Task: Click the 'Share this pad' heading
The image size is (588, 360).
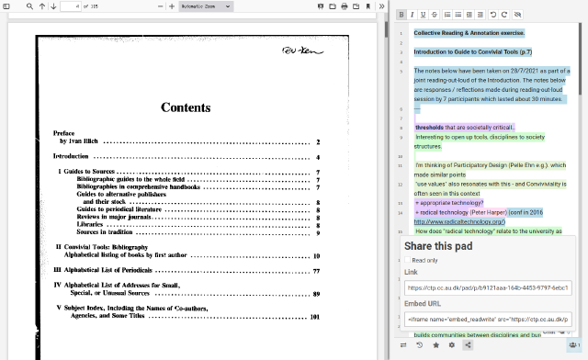Action: pyautogui.click(x=438, y=246)
